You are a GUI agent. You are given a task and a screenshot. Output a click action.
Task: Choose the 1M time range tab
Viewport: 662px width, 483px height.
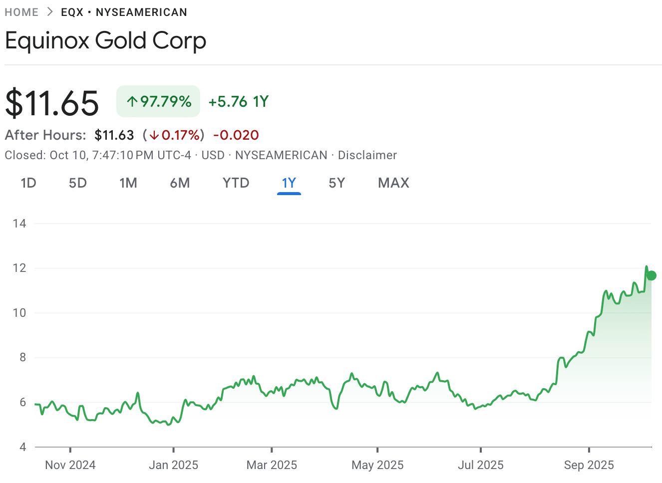pyautogui.click(x=128, y=183)
